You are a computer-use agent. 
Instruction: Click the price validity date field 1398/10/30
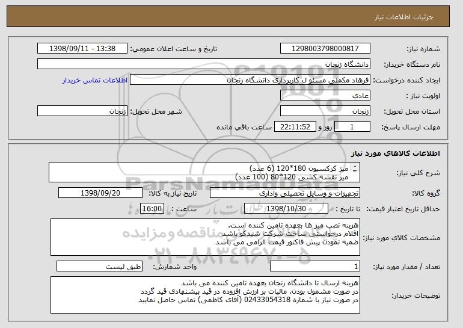pyautogui.click(x=286, y=209)
